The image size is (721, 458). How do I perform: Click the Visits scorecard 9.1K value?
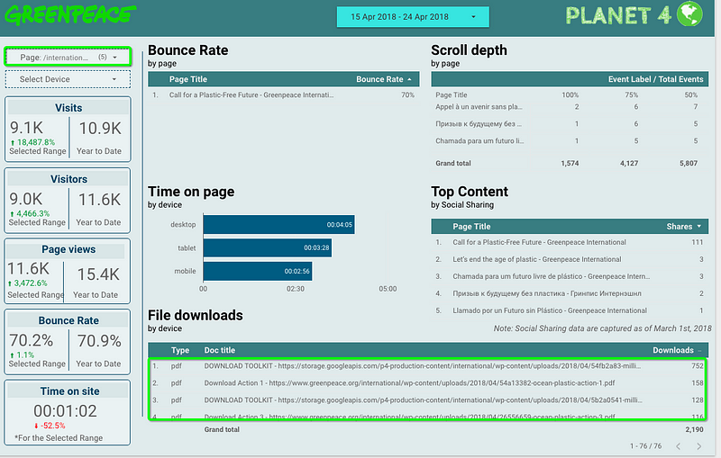(x=27, y=128)
